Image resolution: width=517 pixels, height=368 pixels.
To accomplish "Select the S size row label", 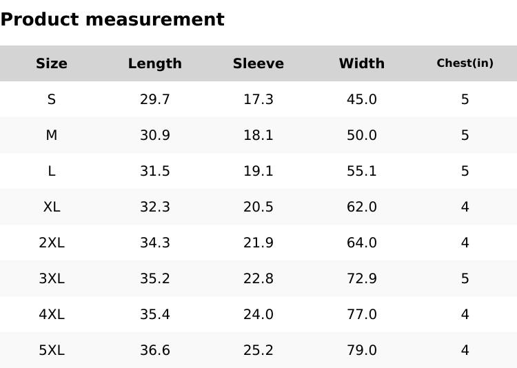I will point(52,99).
